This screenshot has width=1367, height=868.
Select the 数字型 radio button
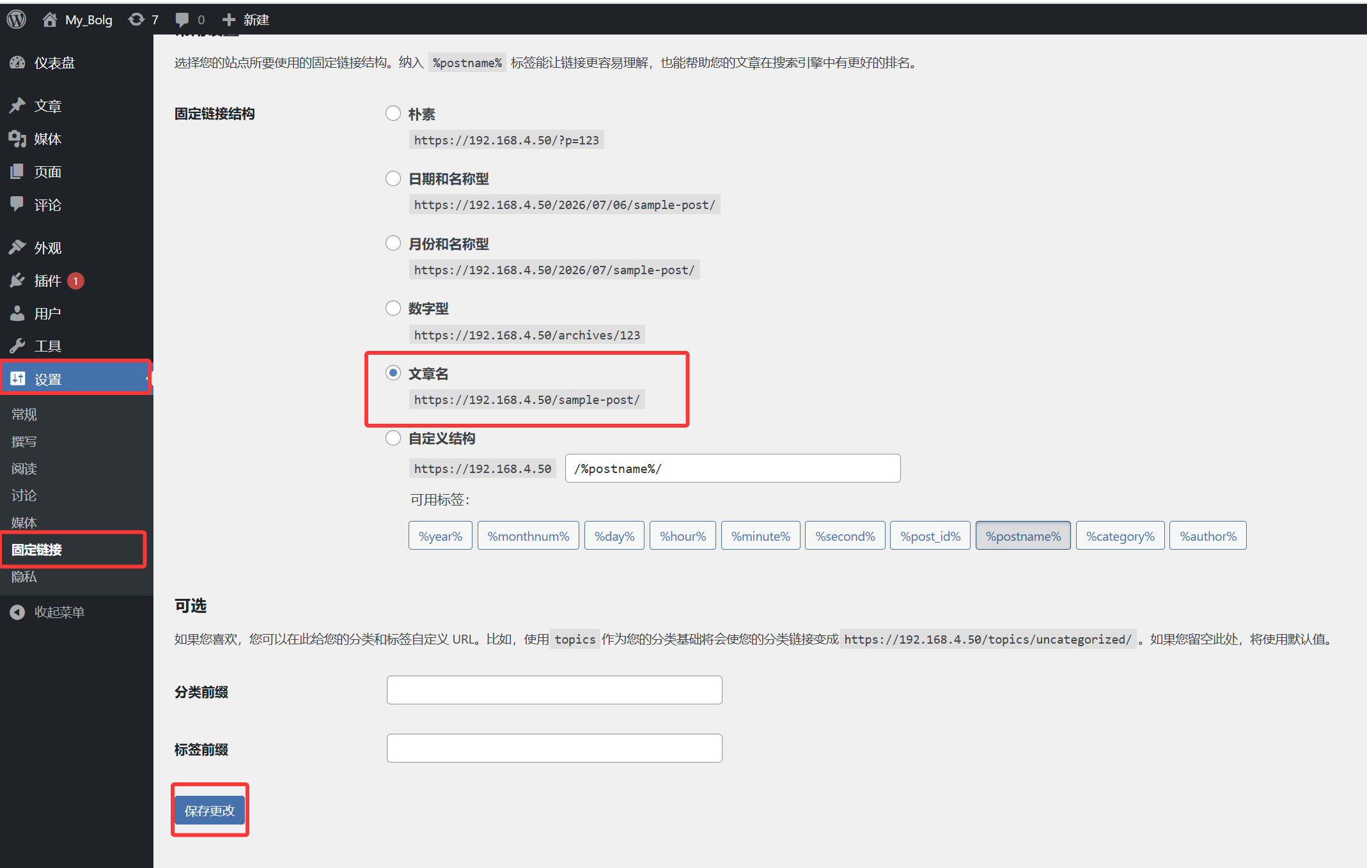[393, 308]
